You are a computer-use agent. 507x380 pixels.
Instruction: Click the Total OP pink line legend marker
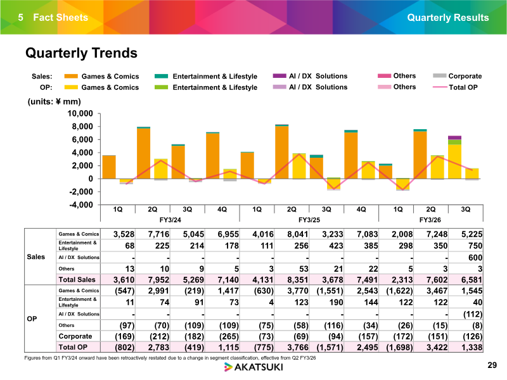(x=440, y=87)
